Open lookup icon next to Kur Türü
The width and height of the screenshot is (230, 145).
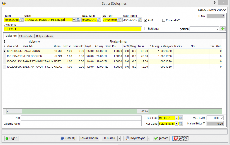pyautogui.click(x=181, y=118)
